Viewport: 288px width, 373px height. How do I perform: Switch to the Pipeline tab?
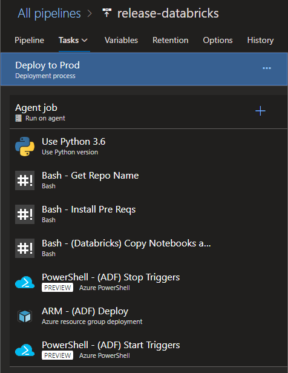point(29,40)
